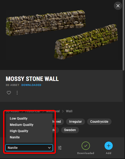Click the Countryside tag
The image size is (125, 159).
(x=99, y=122)
